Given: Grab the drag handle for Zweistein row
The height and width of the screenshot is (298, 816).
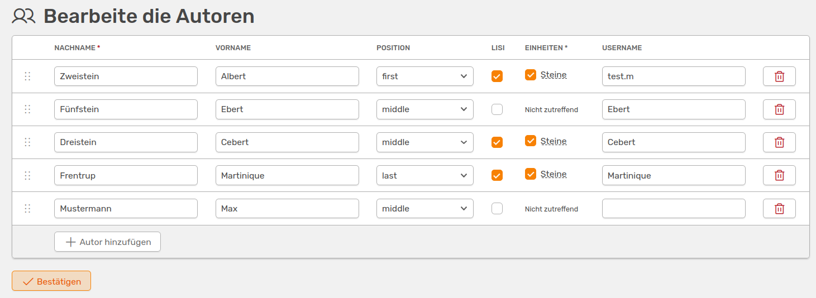Looking at the screenshot, I should (27, 76).
